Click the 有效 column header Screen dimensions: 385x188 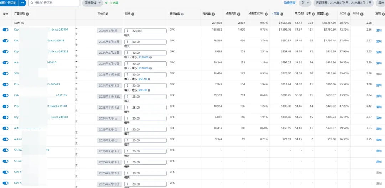5,14
